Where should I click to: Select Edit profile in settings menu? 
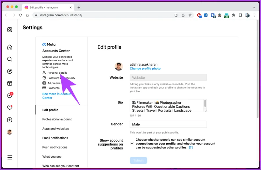[50, 110]
